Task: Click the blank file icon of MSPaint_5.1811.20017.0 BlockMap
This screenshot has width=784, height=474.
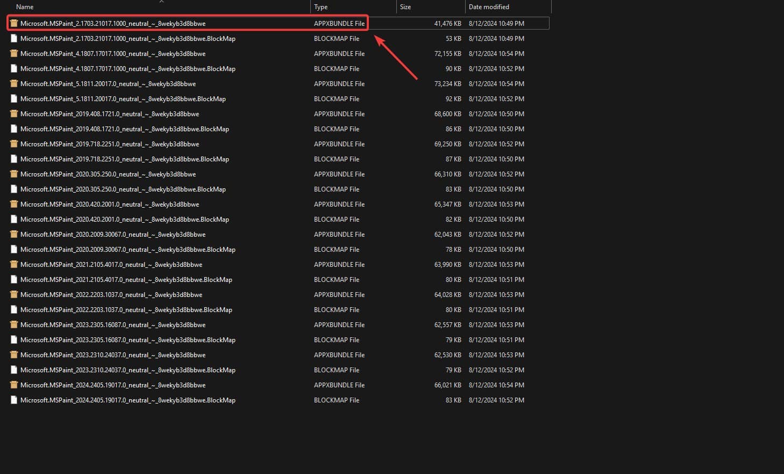Action: pos(14,98)
